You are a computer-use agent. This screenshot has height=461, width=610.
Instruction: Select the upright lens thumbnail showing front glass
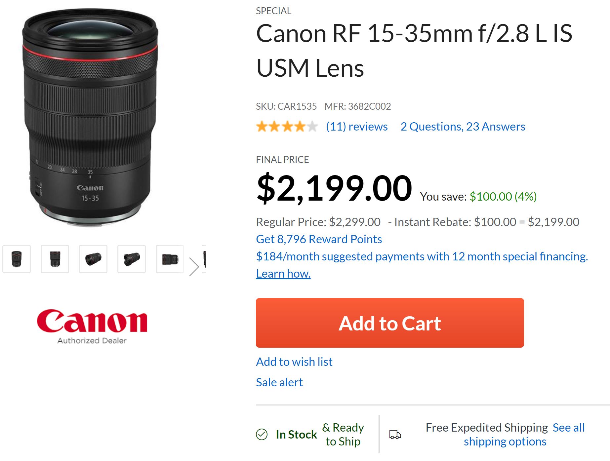click(17, 259)
